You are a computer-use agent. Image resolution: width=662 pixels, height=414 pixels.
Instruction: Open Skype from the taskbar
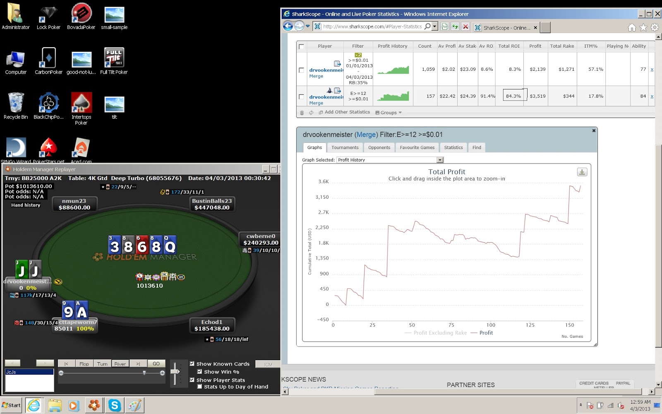click(x=114, y=405)
